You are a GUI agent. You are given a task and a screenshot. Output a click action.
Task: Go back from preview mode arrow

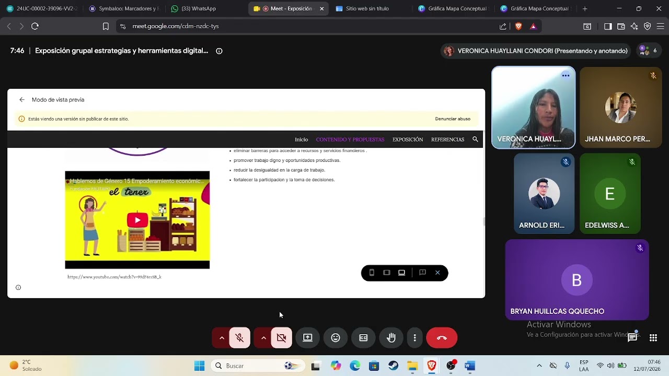22,100
